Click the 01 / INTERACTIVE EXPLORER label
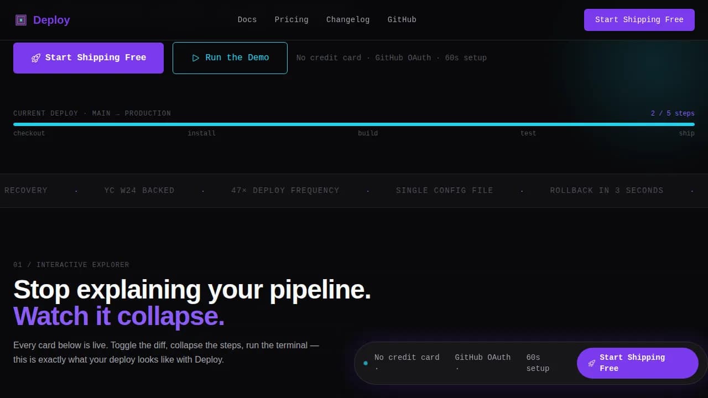 71,265
